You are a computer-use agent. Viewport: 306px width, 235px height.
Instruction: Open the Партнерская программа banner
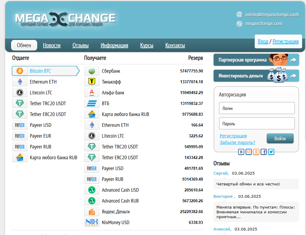click(x=256, y=60)
